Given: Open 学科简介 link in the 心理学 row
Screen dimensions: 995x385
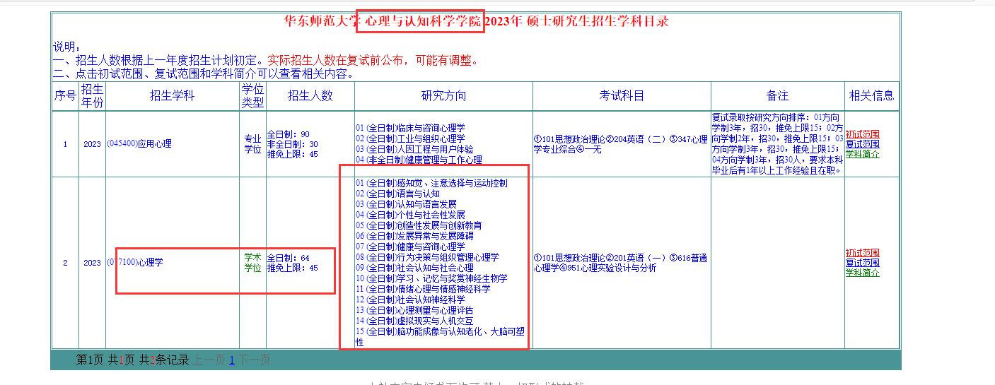Looking at the screenshot, I should (862, 273).
